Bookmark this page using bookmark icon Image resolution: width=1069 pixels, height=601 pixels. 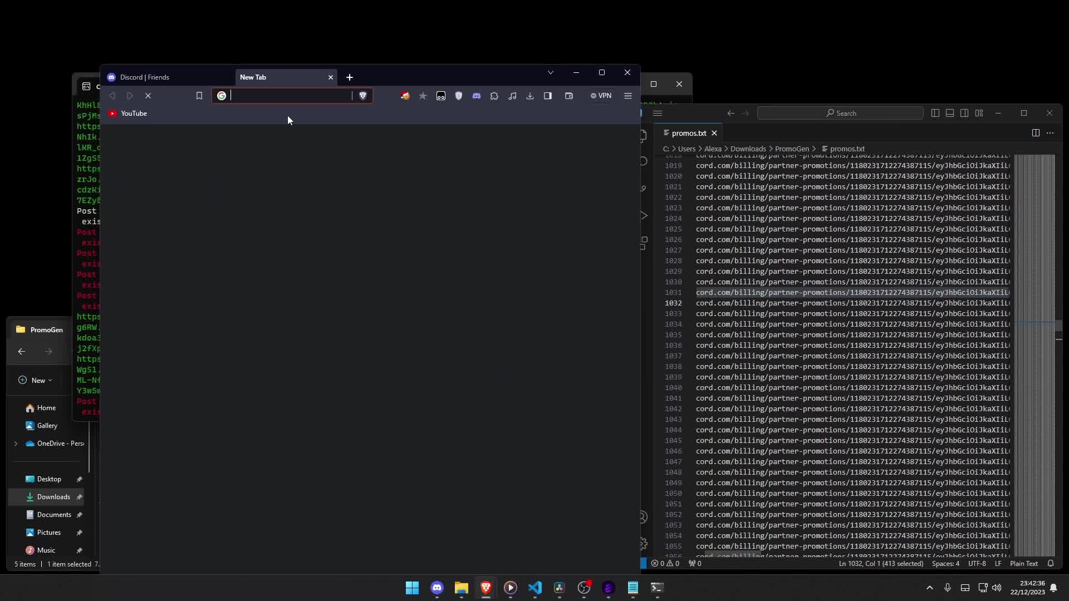199,96
